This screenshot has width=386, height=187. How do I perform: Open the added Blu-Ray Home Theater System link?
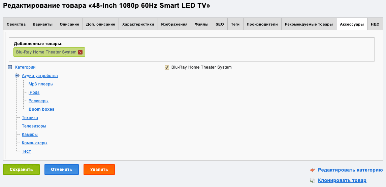pos(46,52)
